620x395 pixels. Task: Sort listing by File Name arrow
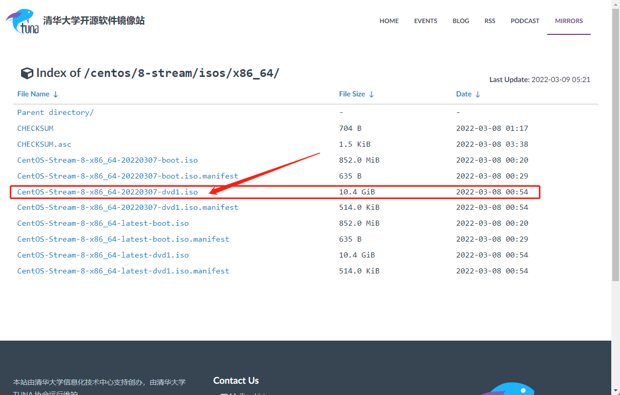coord(55,94)
